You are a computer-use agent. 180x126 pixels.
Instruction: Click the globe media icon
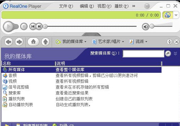click(168, 15)
